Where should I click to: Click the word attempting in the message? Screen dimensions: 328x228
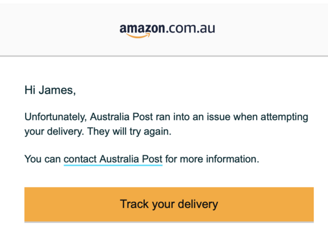[284, 117]
